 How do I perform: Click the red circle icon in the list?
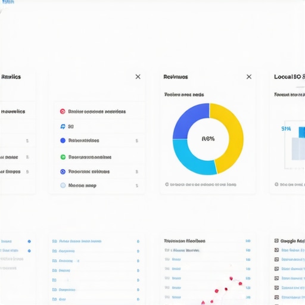[63, 111]
